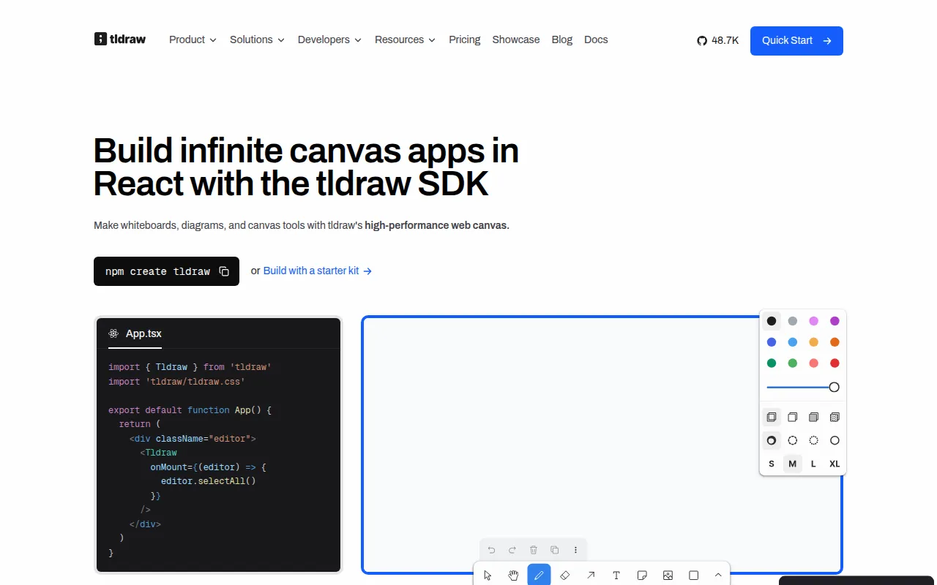Click the Redo arrow icon
This screenshot has height=585, width=937.
coord(512,550)
